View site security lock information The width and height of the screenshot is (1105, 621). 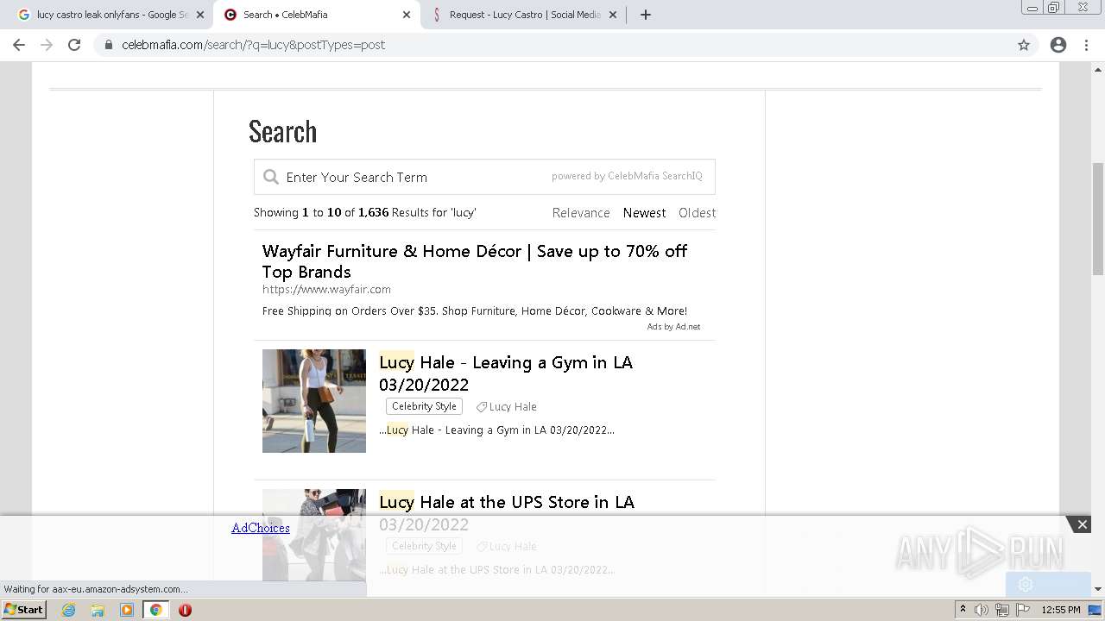[x=108, y=45]
